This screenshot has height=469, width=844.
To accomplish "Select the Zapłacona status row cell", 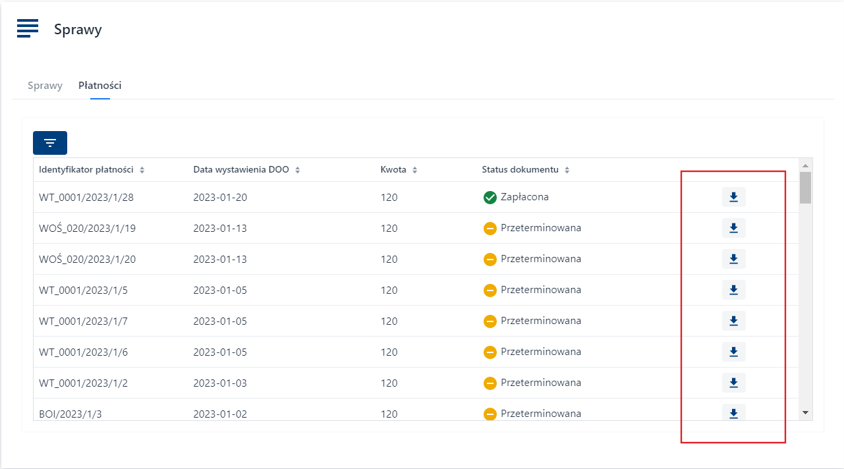I will pyautogui.click(x=524, y=197).
